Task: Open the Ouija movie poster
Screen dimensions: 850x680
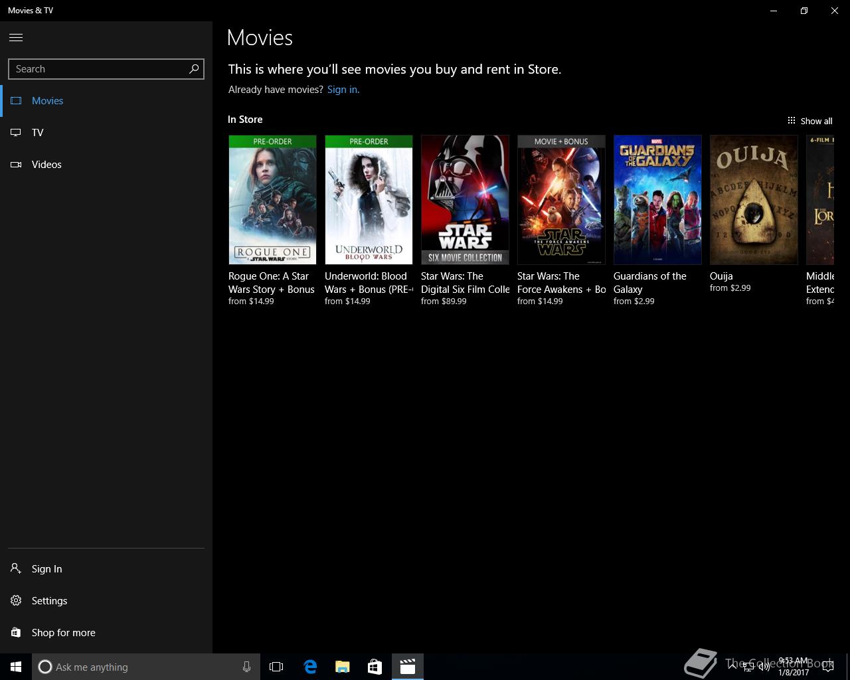Action: (754, 200)
